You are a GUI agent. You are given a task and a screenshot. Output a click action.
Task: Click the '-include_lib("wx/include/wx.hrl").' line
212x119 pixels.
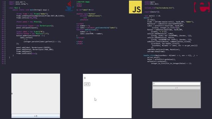click(x=160, y=8)
